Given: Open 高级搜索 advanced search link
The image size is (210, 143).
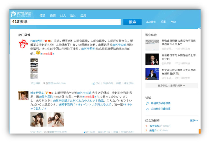Looking at the screenshot, I should [x=151, y=22].
